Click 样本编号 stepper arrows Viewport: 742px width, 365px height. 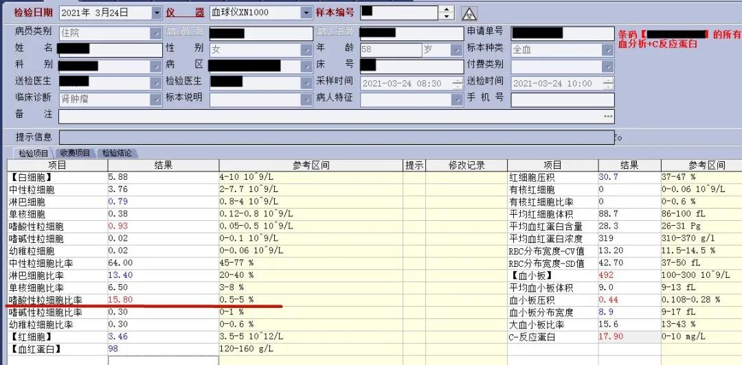click(x=447, y=13)
